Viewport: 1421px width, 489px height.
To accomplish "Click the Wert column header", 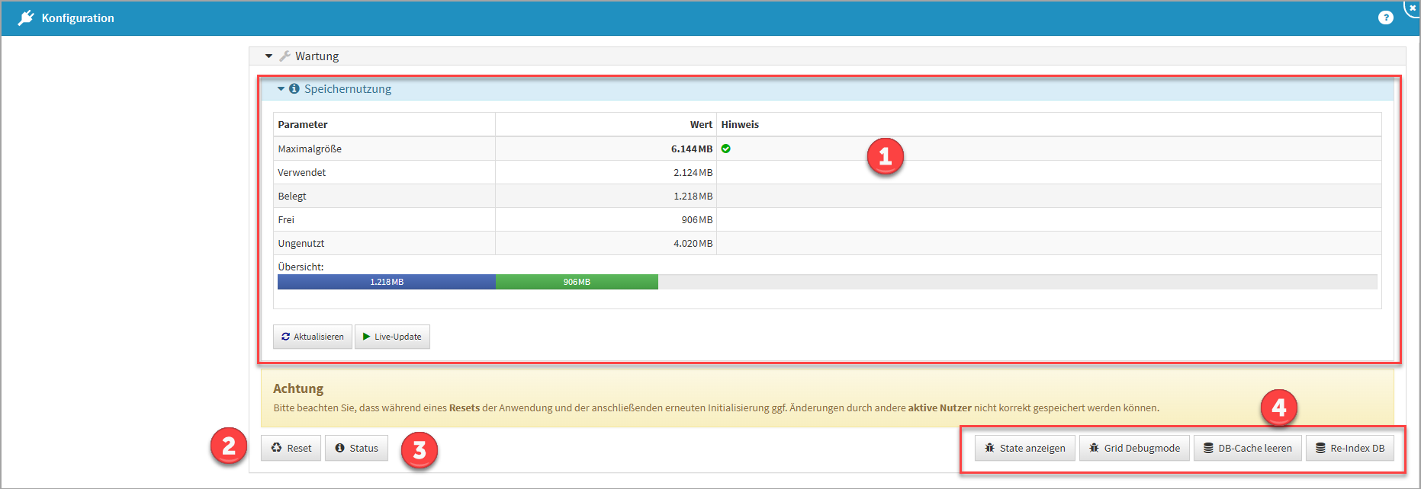I will 700,125.
